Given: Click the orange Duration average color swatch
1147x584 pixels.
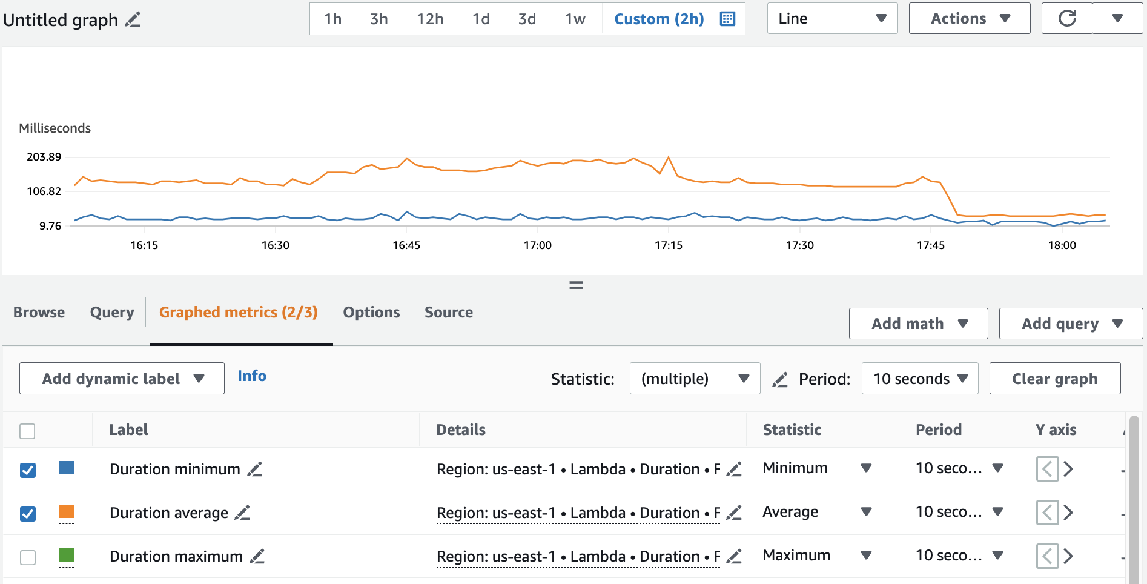Looking at the screenshot, I should (x=67, y=512).
